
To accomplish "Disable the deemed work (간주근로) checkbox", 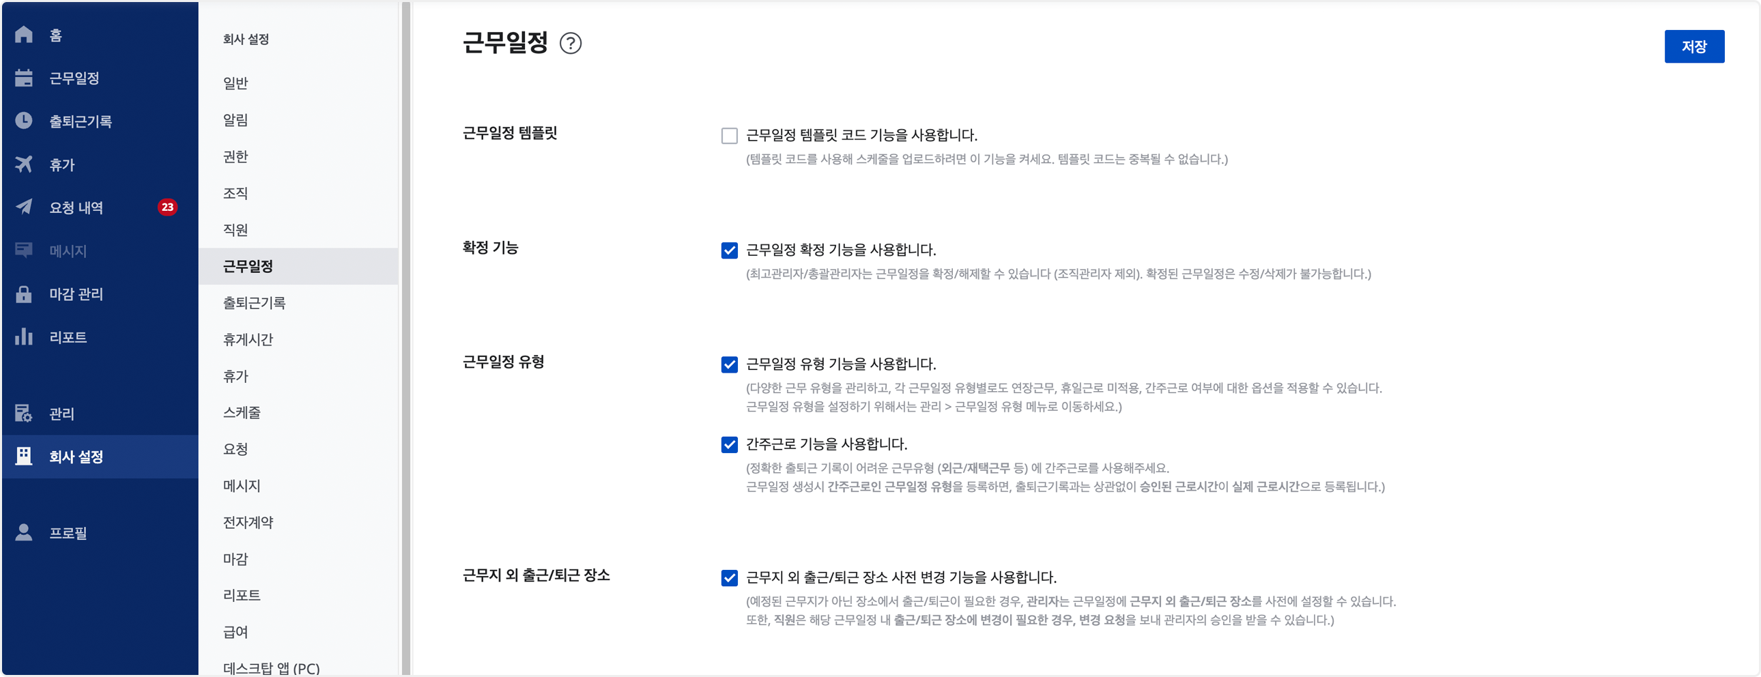I will [x=730, y=445].
